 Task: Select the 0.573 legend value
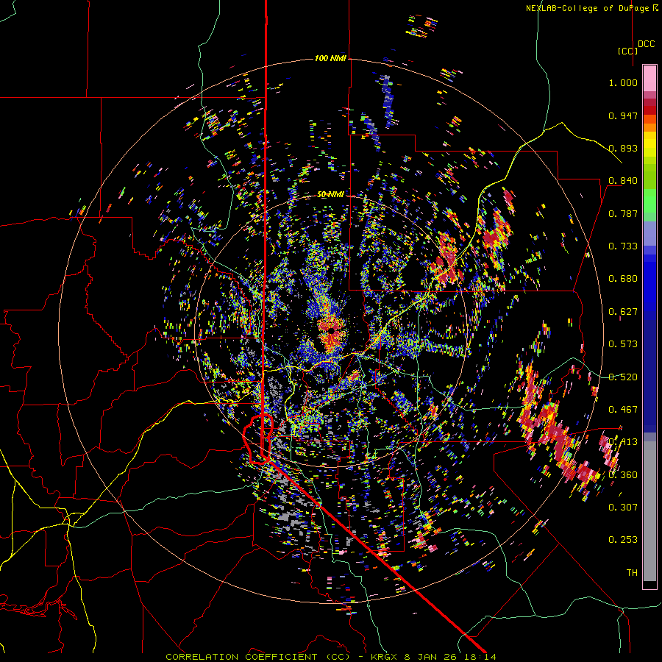point(623,344)
